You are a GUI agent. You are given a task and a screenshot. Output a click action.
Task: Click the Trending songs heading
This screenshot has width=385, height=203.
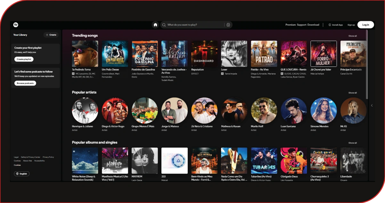pyautogui.click(x=85, y=36)
